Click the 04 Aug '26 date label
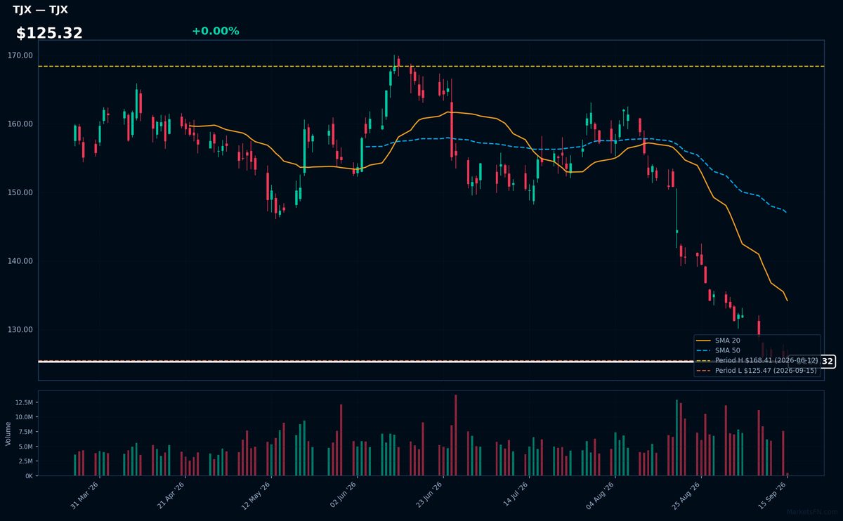 601,496
